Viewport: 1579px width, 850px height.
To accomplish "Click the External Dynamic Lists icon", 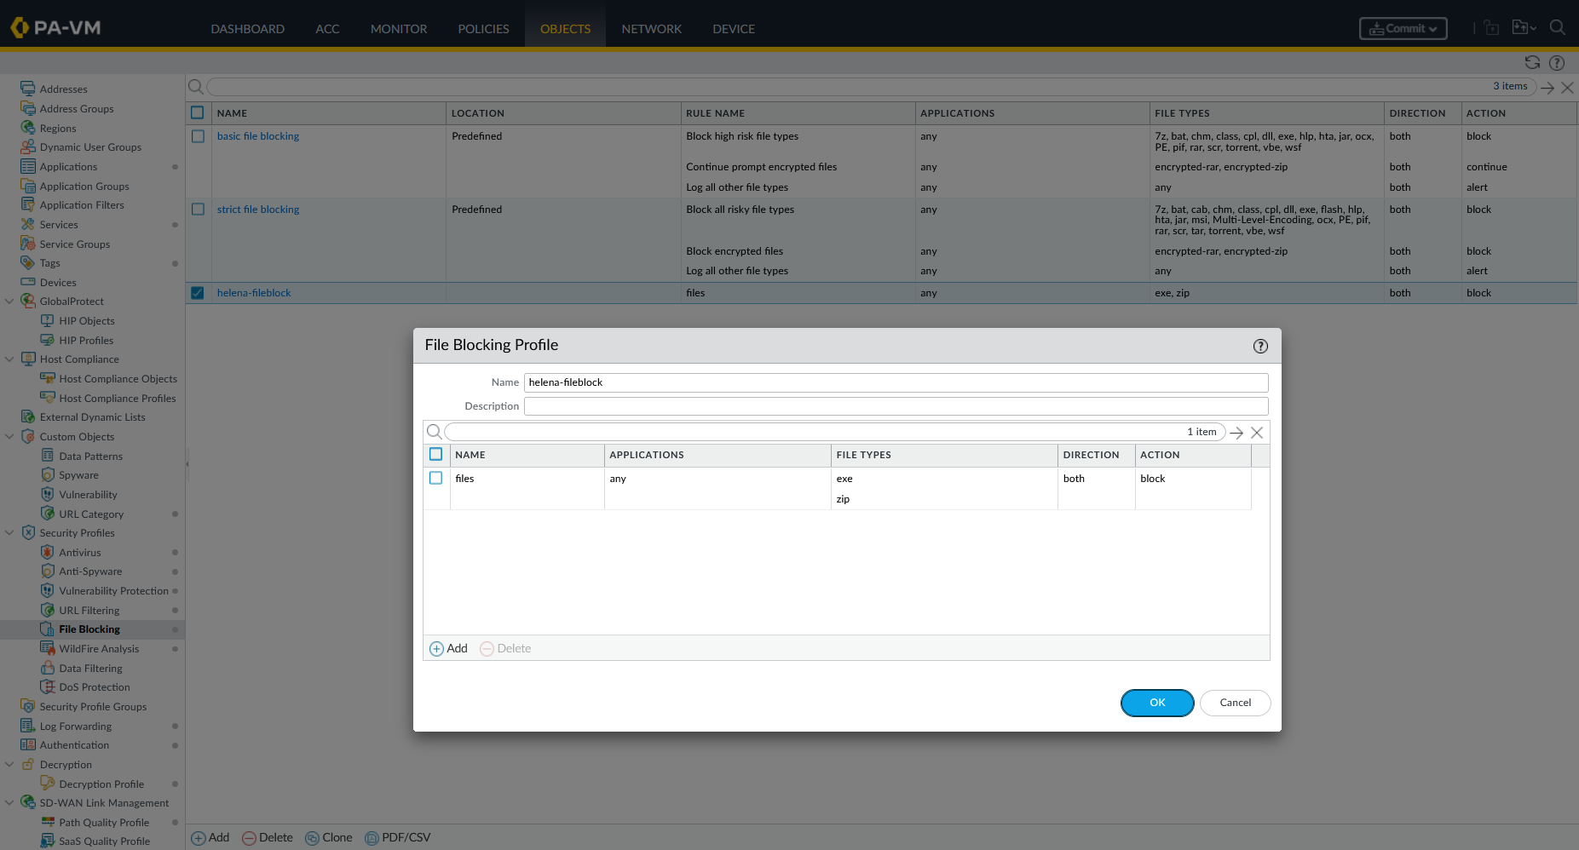I will point(28,416).
